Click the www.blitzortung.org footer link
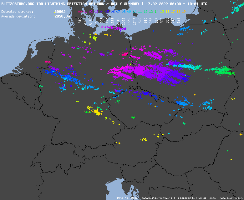The width and height of the screenshot is (244, 200). (157, 198)
